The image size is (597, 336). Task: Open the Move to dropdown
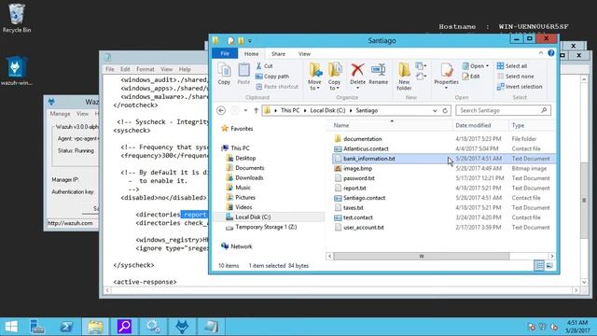coord(314,77)
